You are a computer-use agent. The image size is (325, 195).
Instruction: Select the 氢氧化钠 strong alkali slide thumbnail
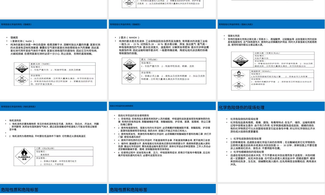54,60
